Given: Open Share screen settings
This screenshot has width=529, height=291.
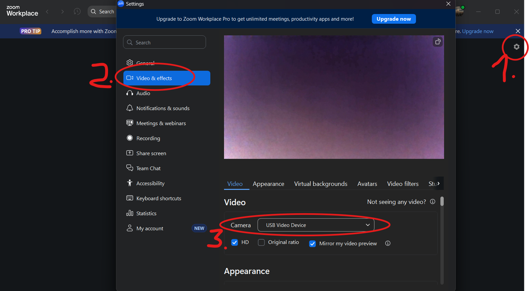Looking at the screenshot, I should click(x=151, y=154).
